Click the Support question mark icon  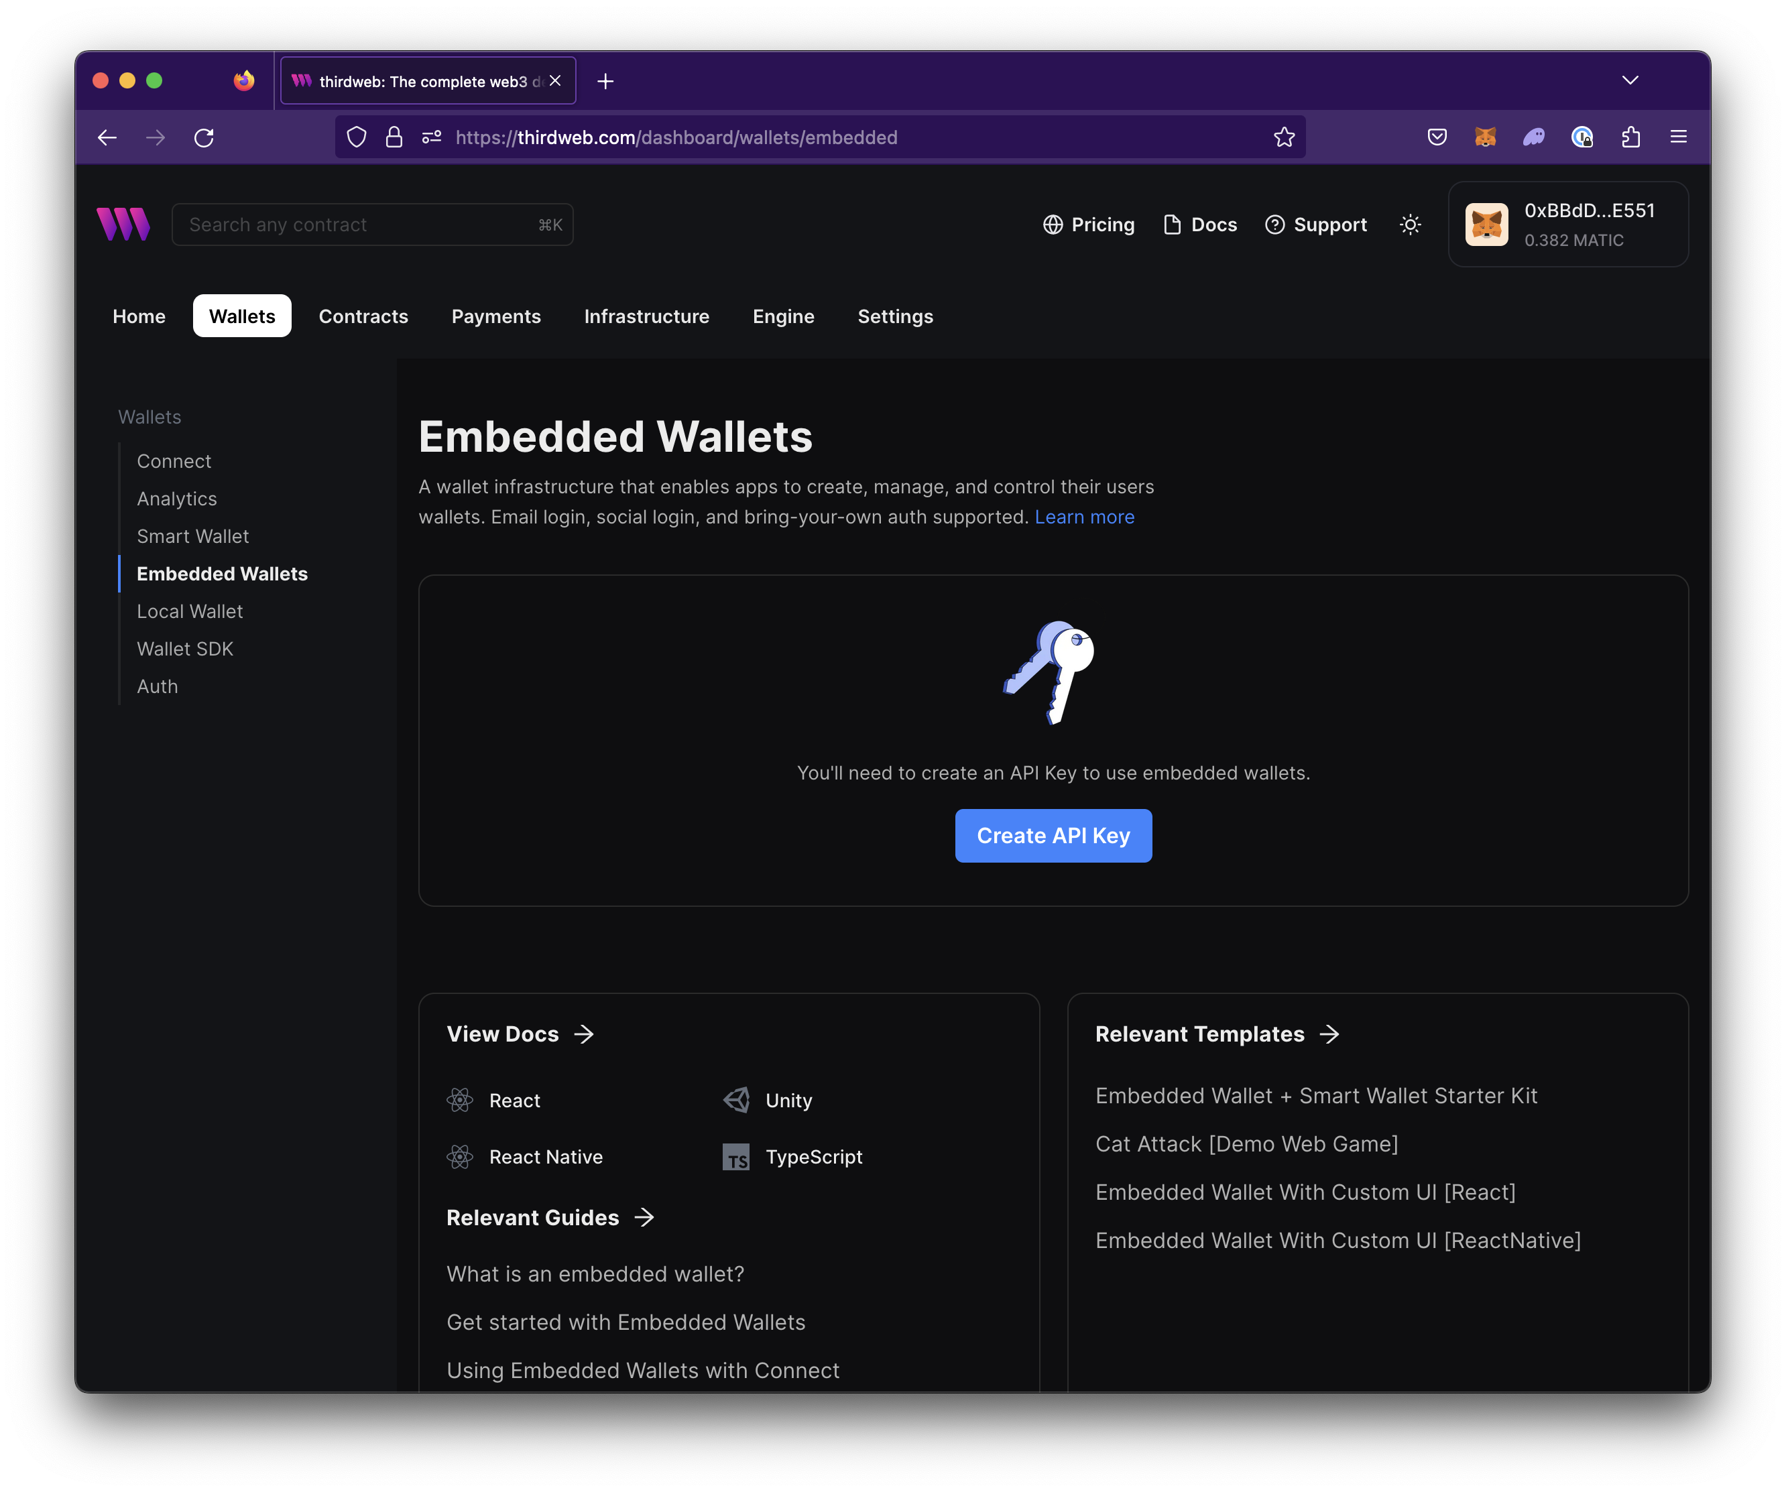1272,224
